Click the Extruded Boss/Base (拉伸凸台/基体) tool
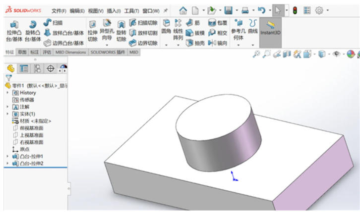Image resolution: width=360 pixels, height=212 pixels. [13, 30]
